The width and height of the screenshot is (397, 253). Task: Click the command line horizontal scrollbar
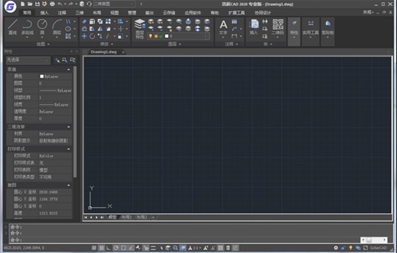coord(374,240)
